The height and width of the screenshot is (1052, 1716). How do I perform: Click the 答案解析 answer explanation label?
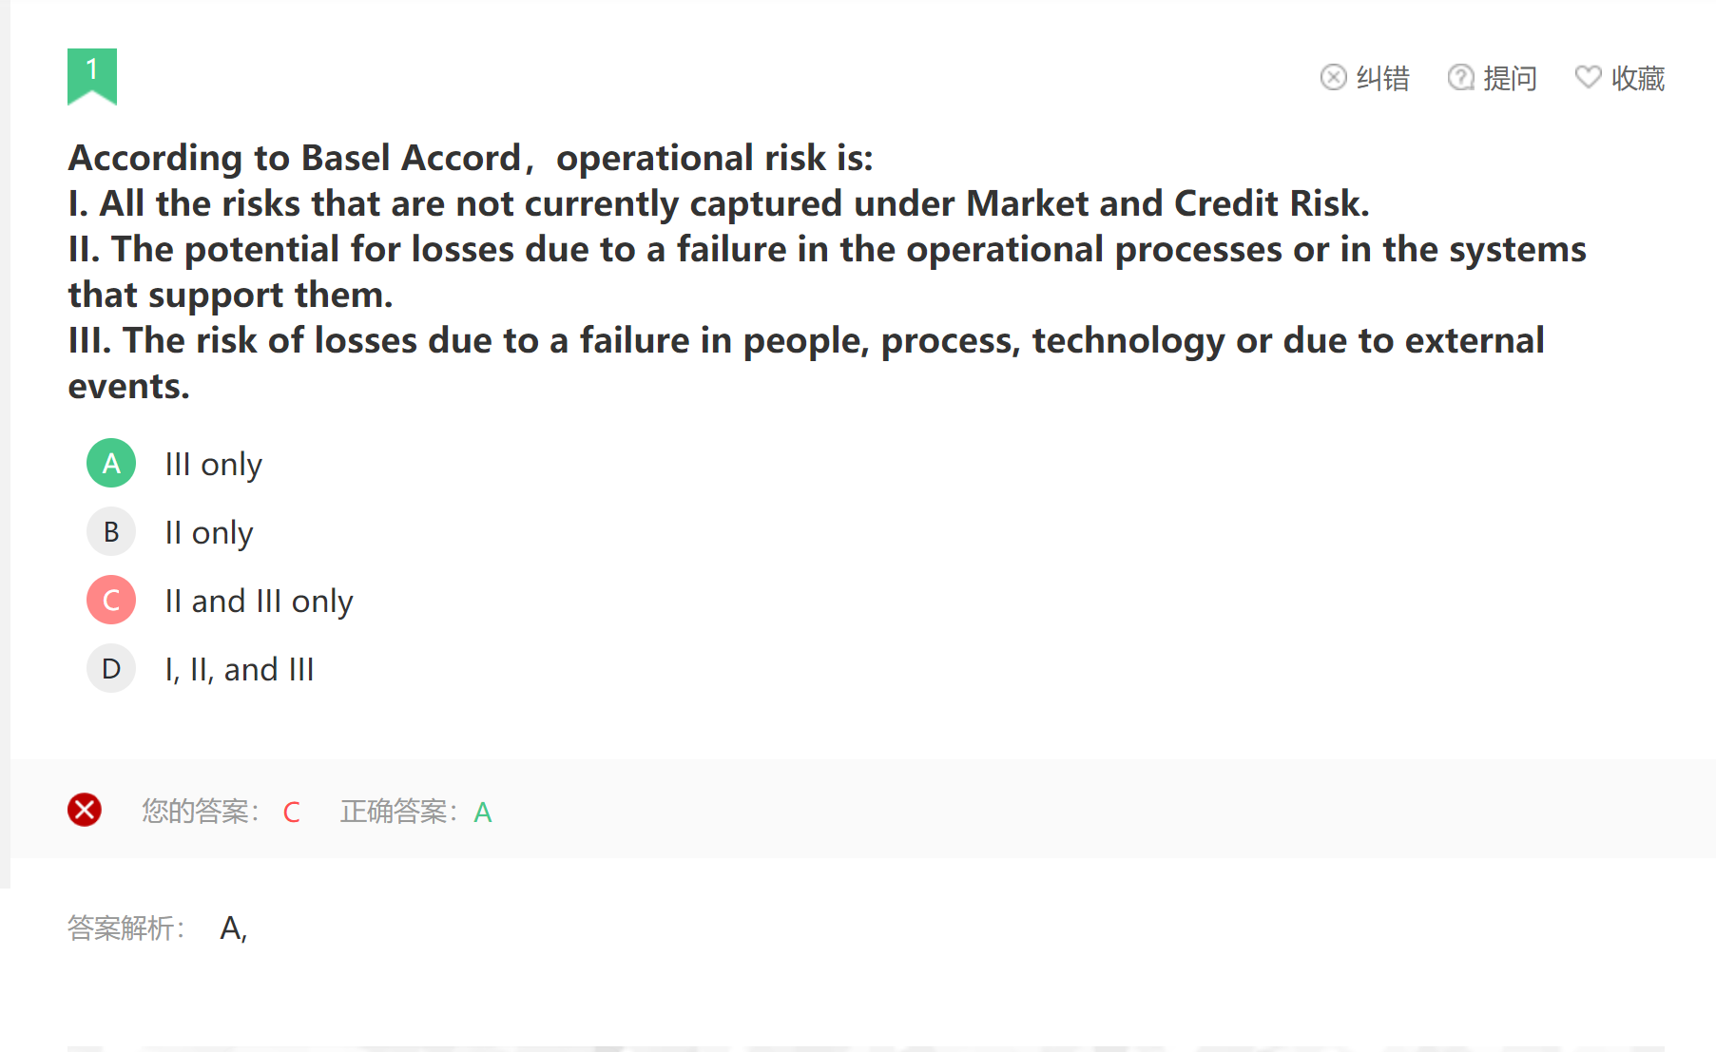(125, 928)
